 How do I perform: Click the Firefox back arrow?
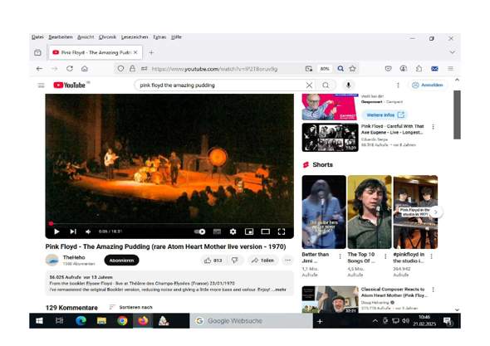(39, 69)
